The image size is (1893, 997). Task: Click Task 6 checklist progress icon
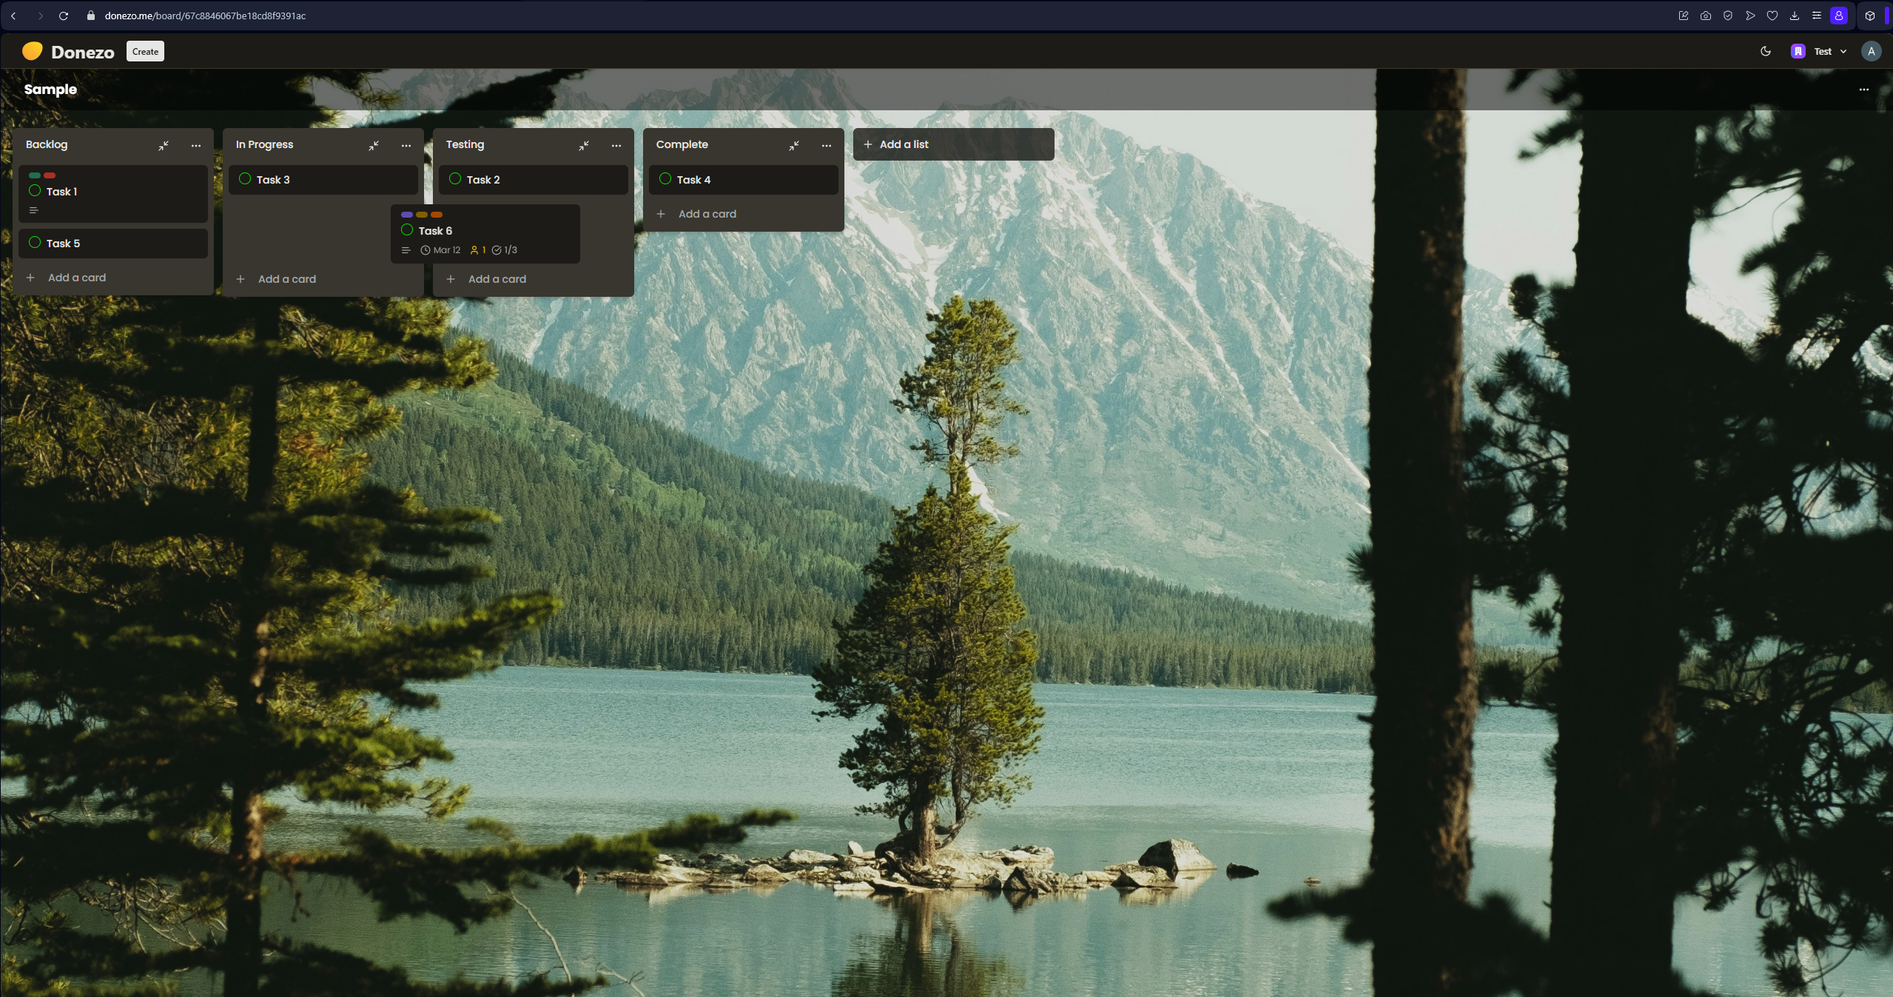(x=497, y=250)
